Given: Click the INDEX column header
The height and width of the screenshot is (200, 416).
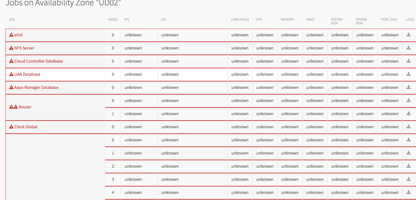Looking at the screenshot, I should 113,20.
